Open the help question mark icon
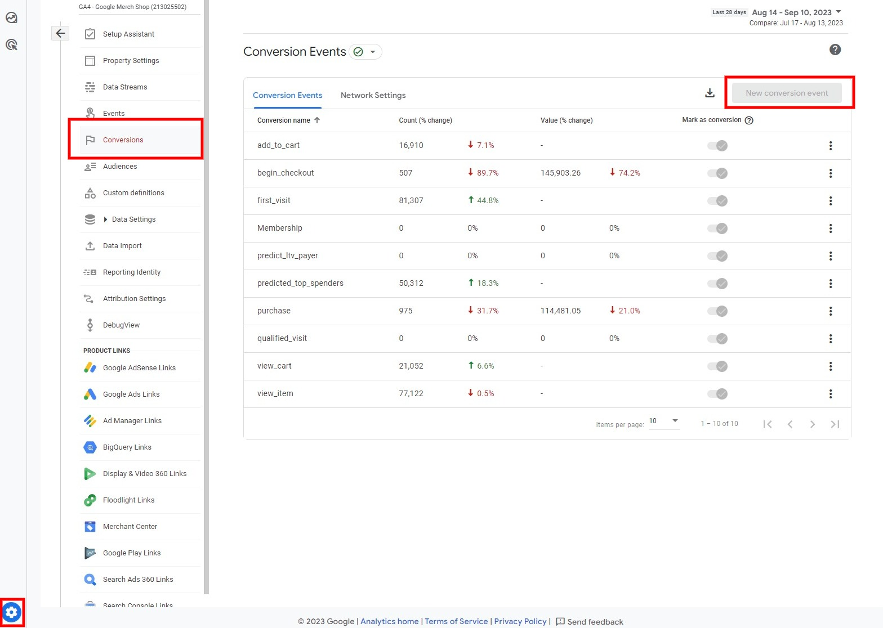This screenshot has width=883, height=628. [x=835, y=50]
